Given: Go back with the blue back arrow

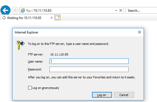Looking at the screenshot, I should click(5, 10).
